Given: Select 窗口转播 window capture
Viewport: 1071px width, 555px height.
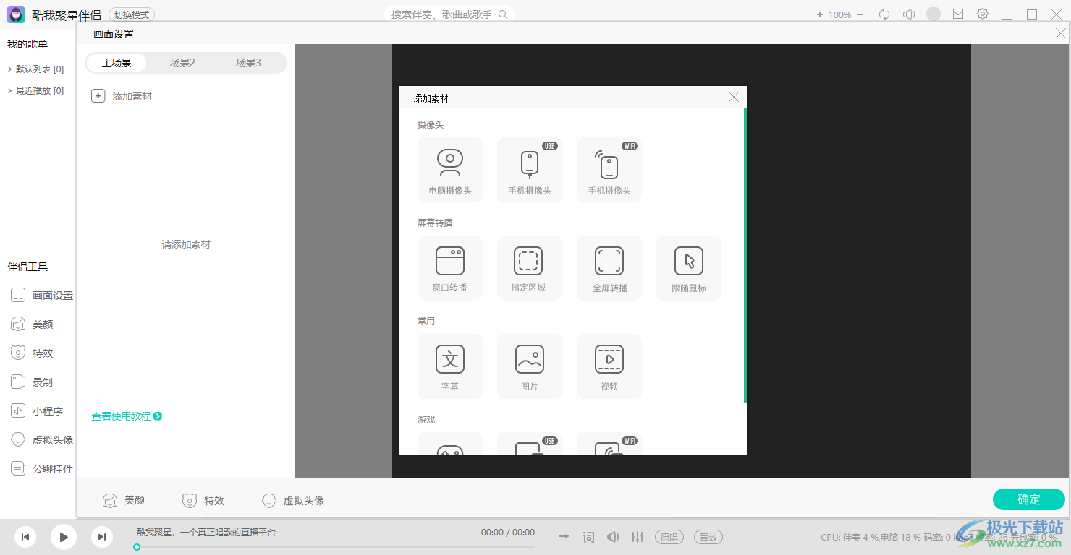Looking at the screenshot, I should point(450,268).
